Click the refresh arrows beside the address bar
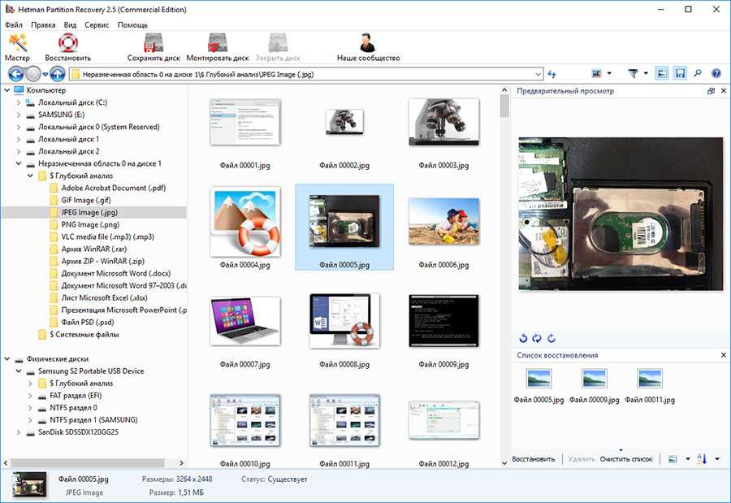 552,74
